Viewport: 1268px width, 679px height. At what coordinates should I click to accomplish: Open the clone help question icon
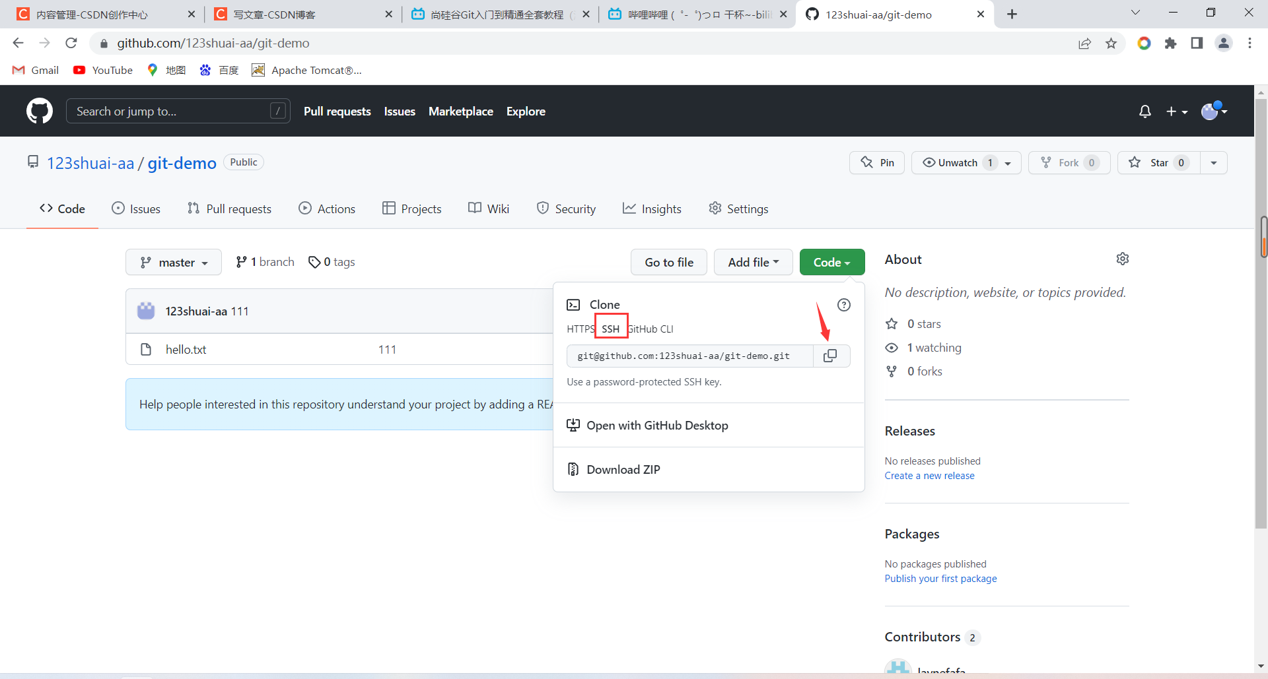[x=844, y=305]
